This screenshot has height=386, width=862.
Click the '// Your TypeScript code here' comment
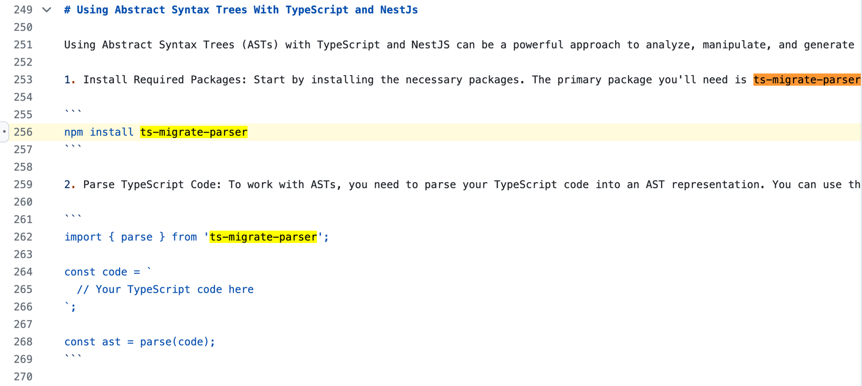[165, 289]
